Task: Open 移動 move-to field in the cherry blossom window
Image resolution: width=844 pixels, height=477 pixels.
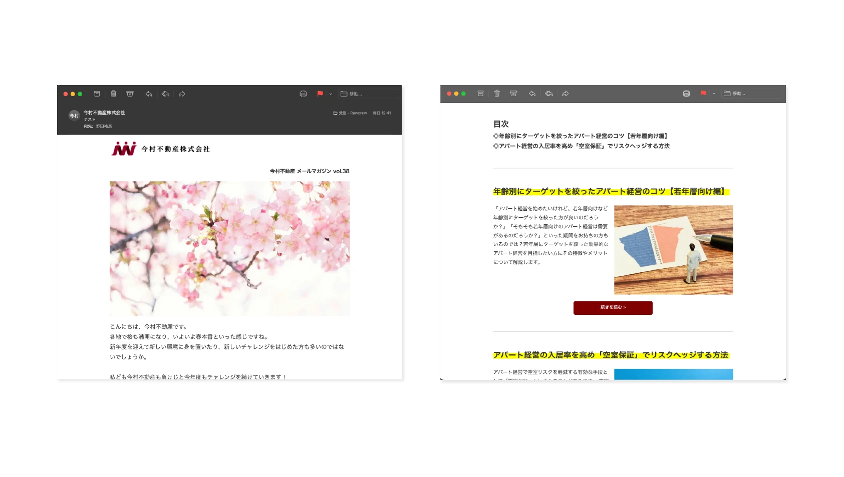Action: [x=369, y=94]
